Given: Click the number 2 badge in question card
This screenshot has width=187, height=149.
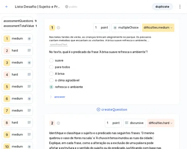Looking at the screenshot, I should [52, 123].
